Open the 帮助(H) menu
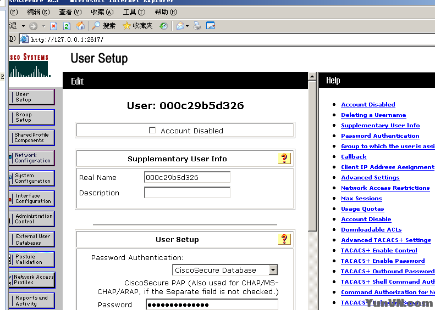This screenshot has width=435, height=310. click(x=166, y=12)
